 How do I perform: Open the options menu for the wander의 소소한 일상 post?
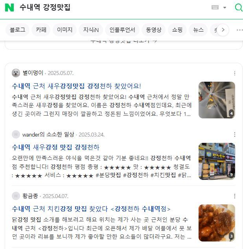click(235, 135)
